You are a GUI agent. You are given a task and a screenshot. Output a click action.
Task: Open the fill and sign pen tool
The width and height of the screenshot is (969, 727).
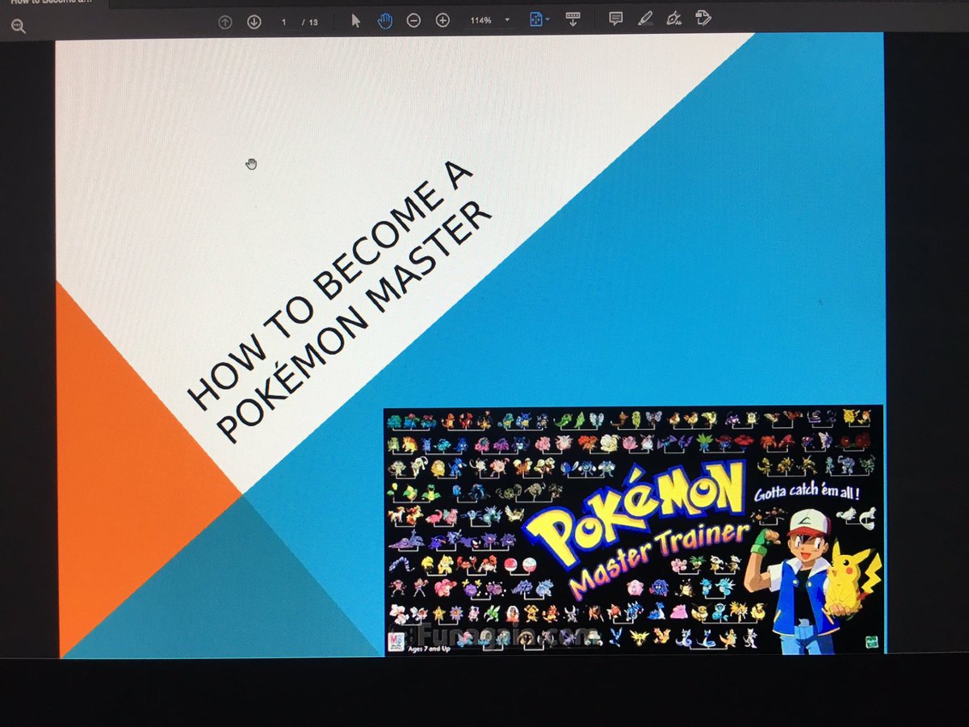pyautogui.click(x=673, y=19)
